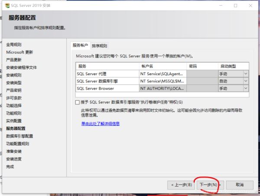
Task: Select 功能选择 step in left sidebar
Action: 13,106
